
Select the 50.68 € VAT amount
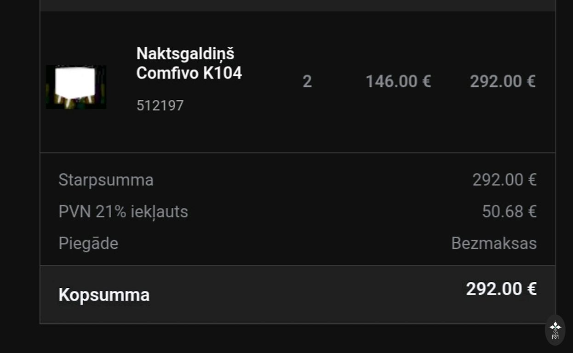(x=509, y=211)
